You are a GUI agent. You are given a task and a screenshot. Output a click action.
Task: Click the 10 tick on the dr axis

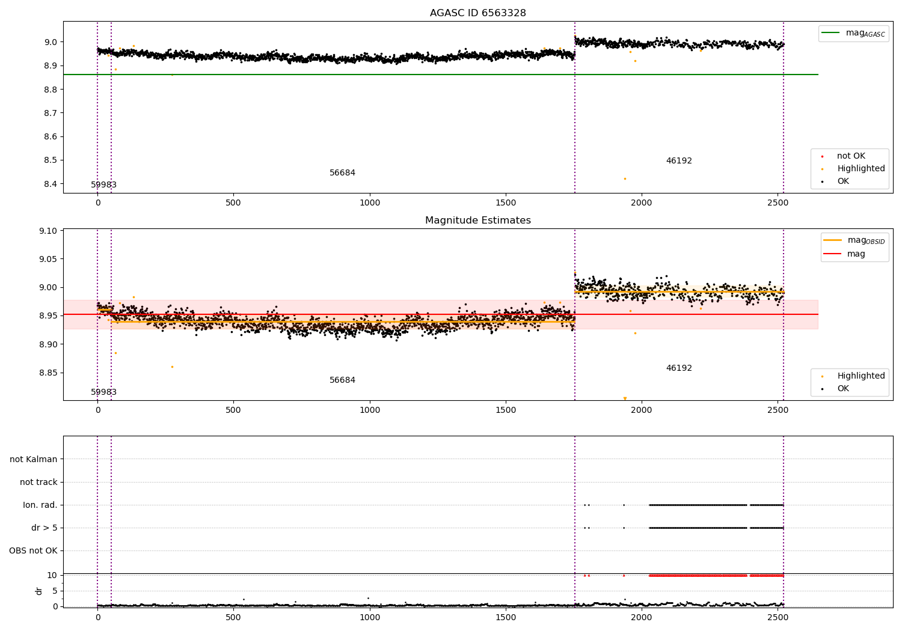pos(52,575)
